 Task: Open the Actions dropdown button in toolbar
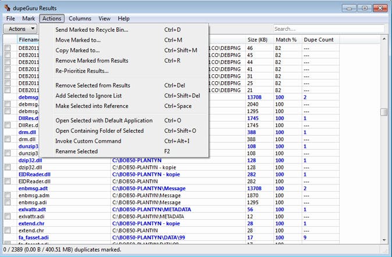21,28
